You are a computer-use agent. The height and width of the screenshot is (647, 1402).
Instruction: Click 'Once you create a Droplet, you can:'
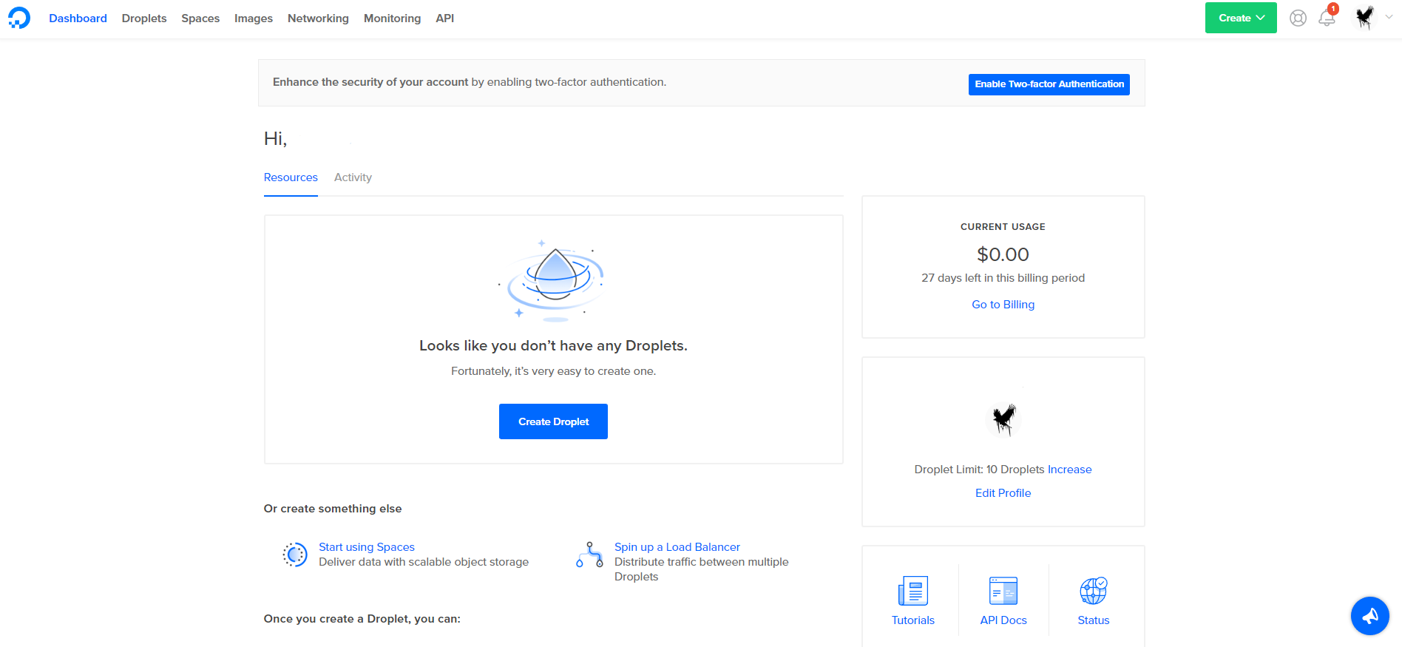tap(362, 619)
